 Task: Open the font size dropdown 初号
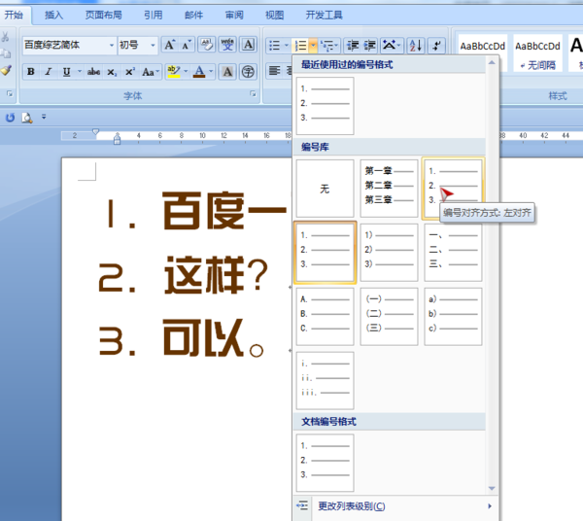pyautogui.click(x=153, y=46)
